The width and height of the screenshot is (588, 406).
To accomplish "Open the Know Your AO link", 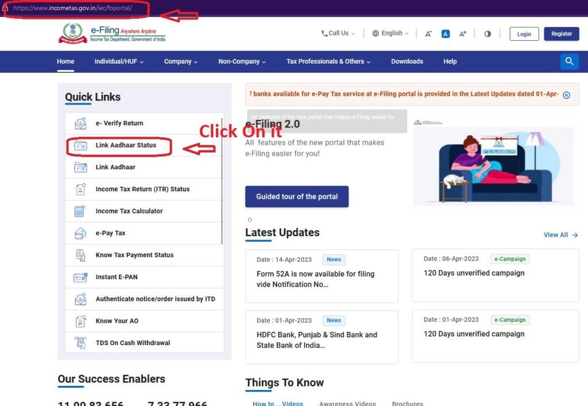I will (117, 321).
